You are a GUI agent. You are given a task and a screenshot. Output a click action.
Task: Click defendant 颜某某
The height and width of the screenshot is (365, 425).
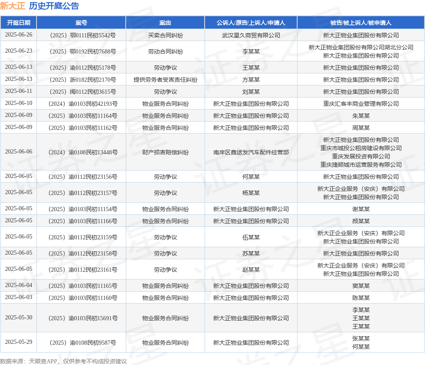tap(361, 221)
